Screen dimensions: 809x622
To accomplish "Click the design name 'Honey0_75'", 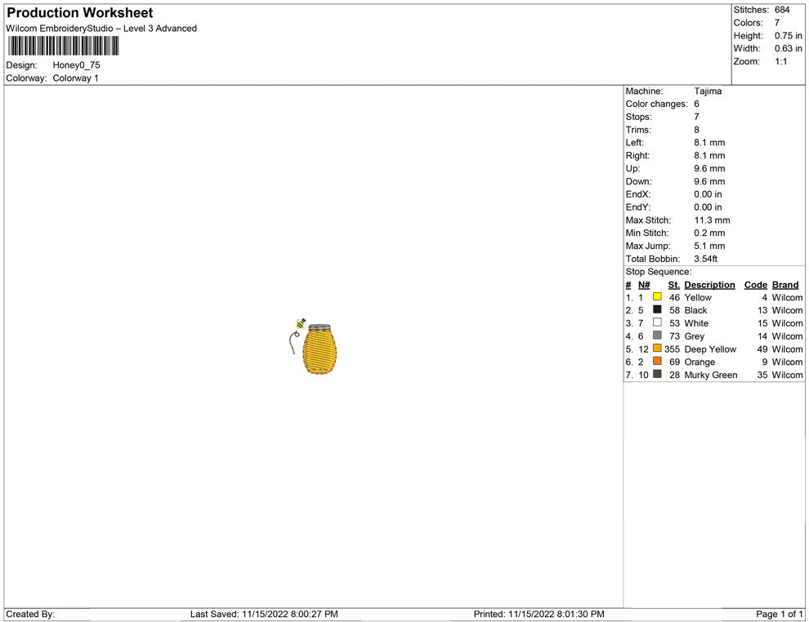I will coord(76,65).
